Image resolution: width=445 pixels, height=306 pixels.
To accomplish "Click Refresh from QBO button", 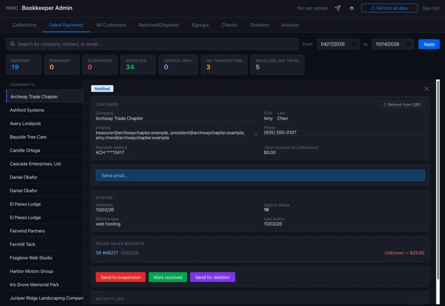I will point(402,104).
